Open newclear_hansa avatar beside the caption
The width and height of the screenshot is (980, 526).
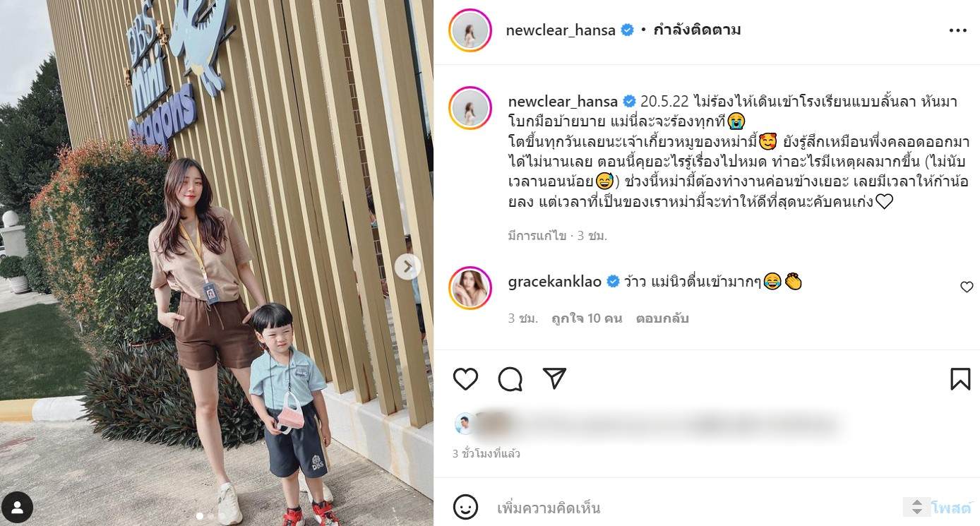click(470, 108)
